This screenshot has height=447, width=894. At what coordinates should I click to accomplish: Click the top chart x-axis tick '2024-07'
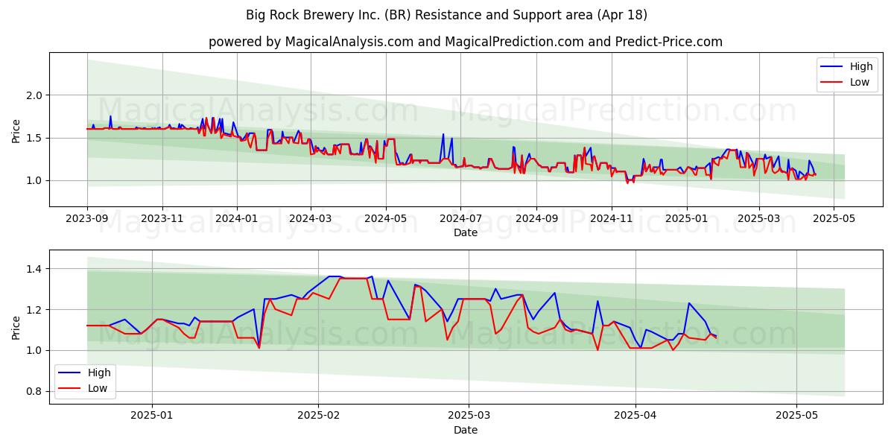point(460,219)
